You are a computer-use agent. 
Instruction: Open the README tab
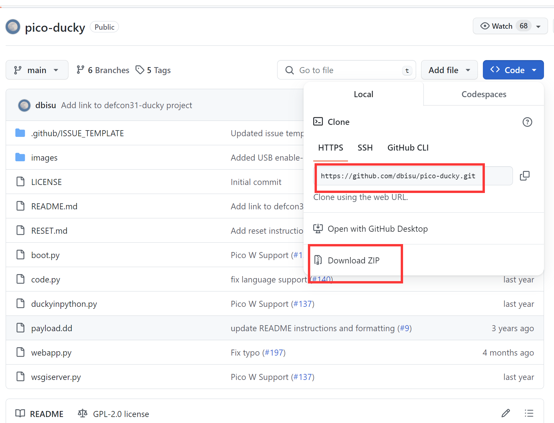(39, 414)
